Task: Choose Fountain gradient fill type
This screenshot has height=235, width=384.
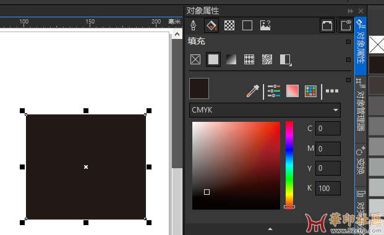Action: [231, 59]
